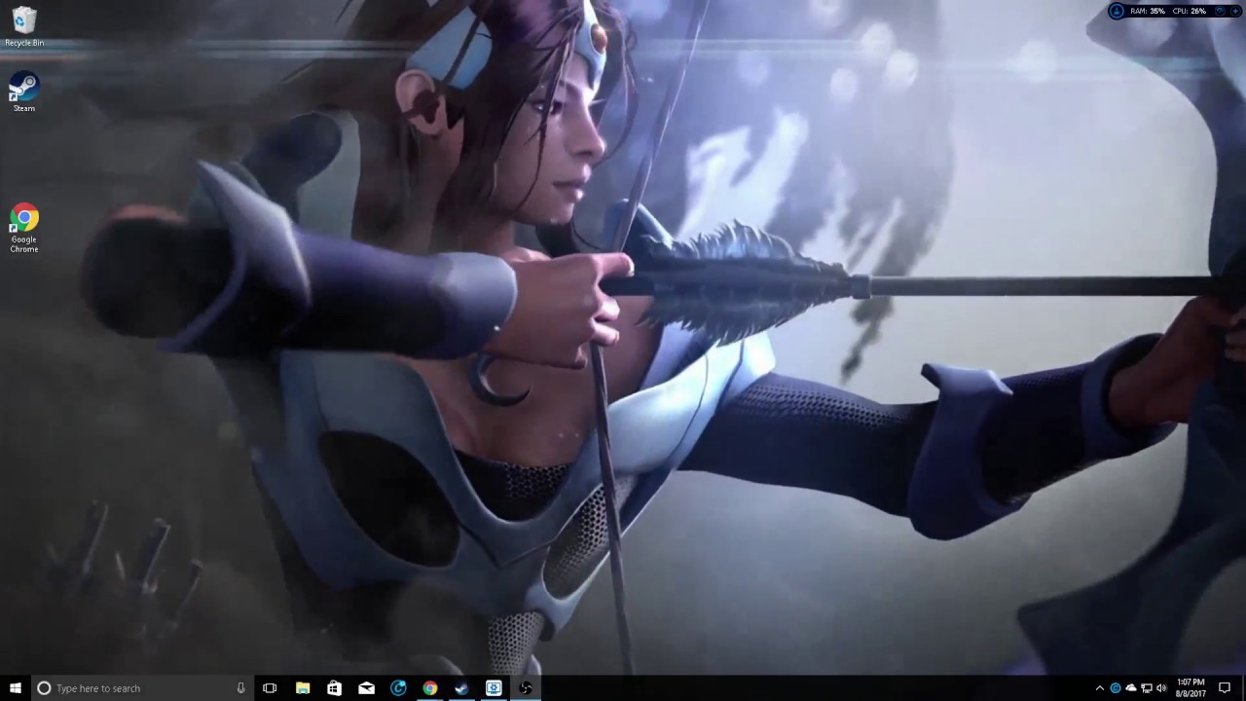Screen dimensions: 1246x701
Task: Open Task View on the taskbar
Action: (270, 688)
